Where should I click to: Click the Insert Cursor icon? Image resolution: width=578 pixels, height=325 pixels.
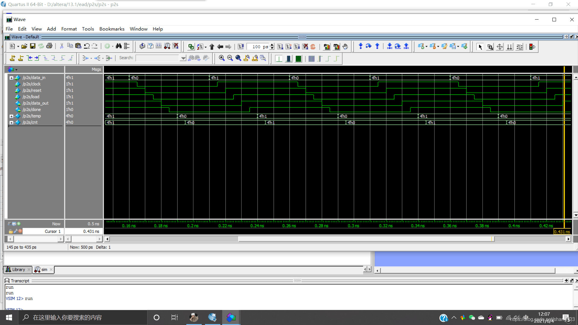click(x=12, y=58)
